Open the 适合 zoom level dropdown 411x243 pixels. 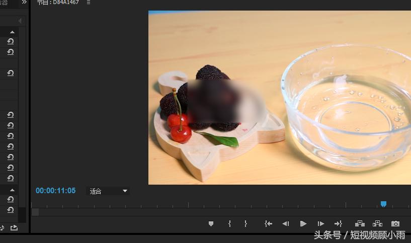coord(108,191)
